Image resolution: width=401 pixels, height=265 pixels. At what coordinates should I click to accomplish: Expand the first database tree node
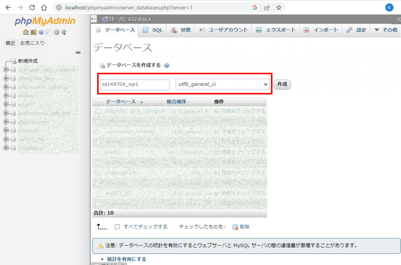coord(5,70)
